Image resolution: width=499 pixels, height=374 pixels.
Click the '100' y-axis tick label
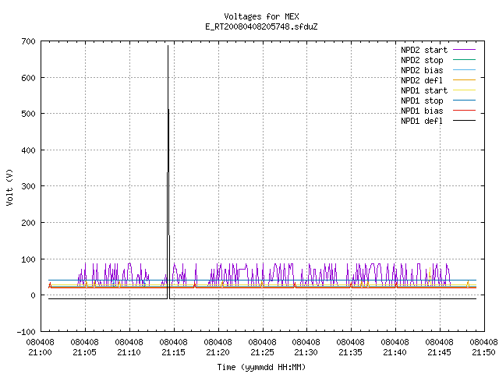[29, 259]
